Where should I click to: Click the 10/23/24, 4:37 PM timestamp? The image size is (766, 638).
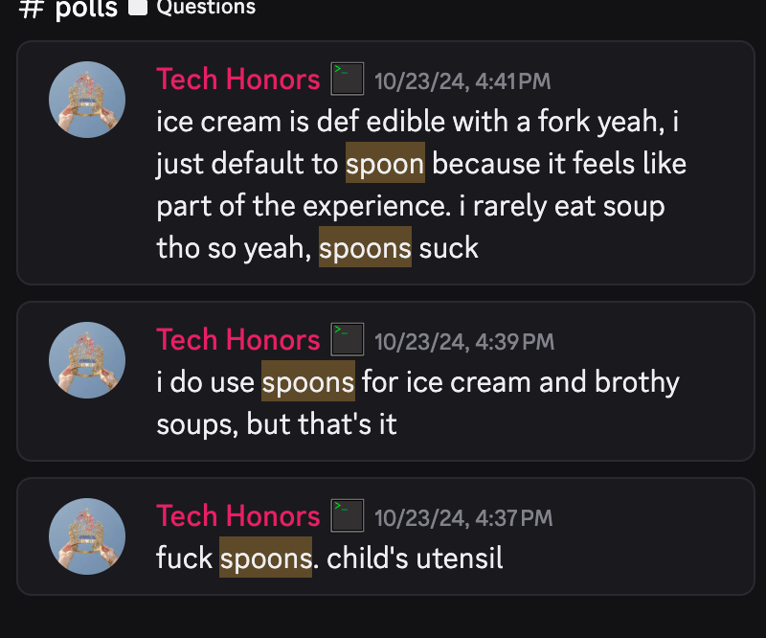coord(463,518)
